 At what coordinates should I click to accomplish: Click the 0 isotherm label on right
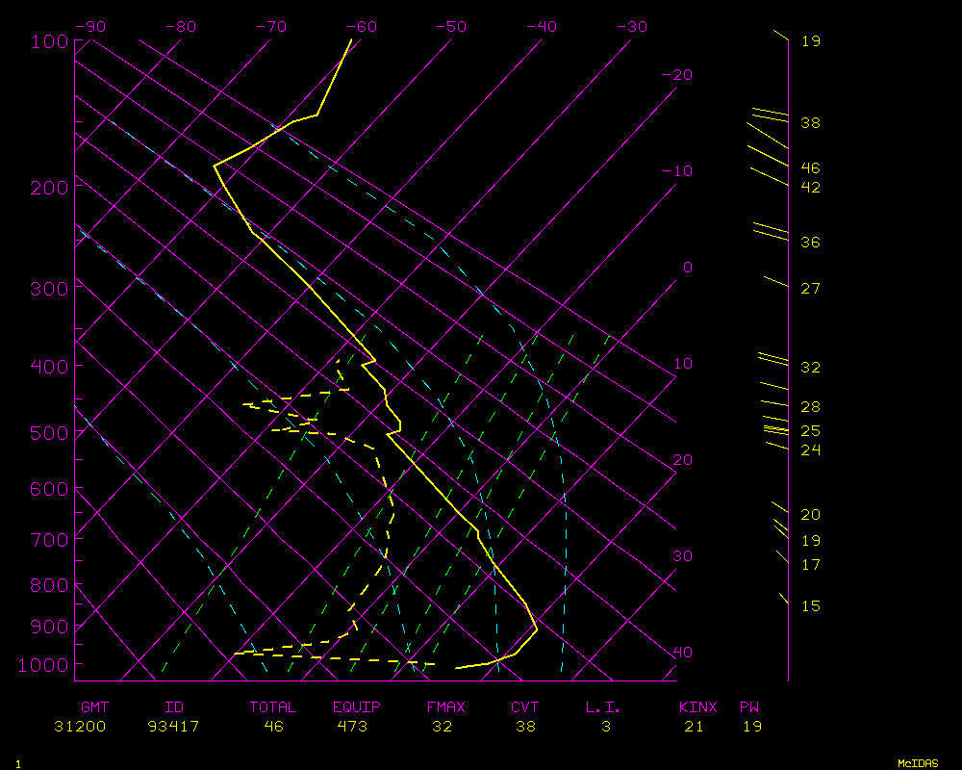[687, 268]
